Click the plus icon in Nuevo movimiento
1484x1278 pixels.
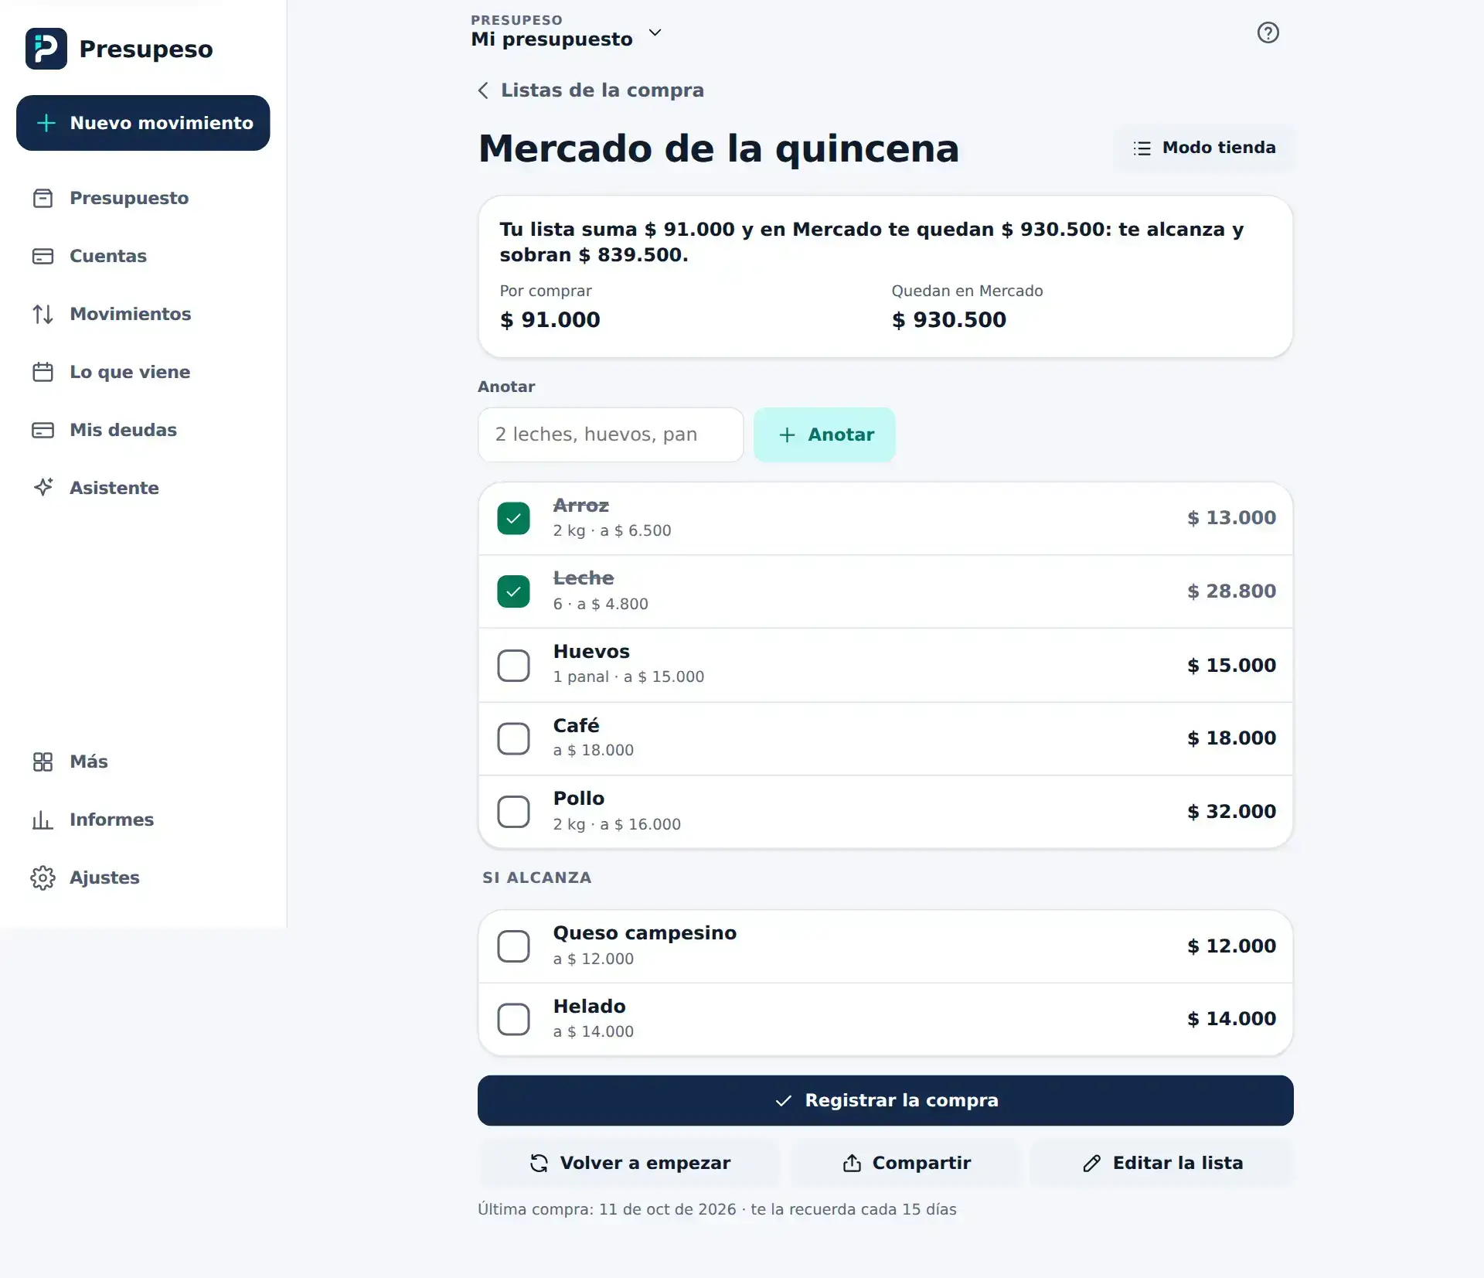point(46,123)
